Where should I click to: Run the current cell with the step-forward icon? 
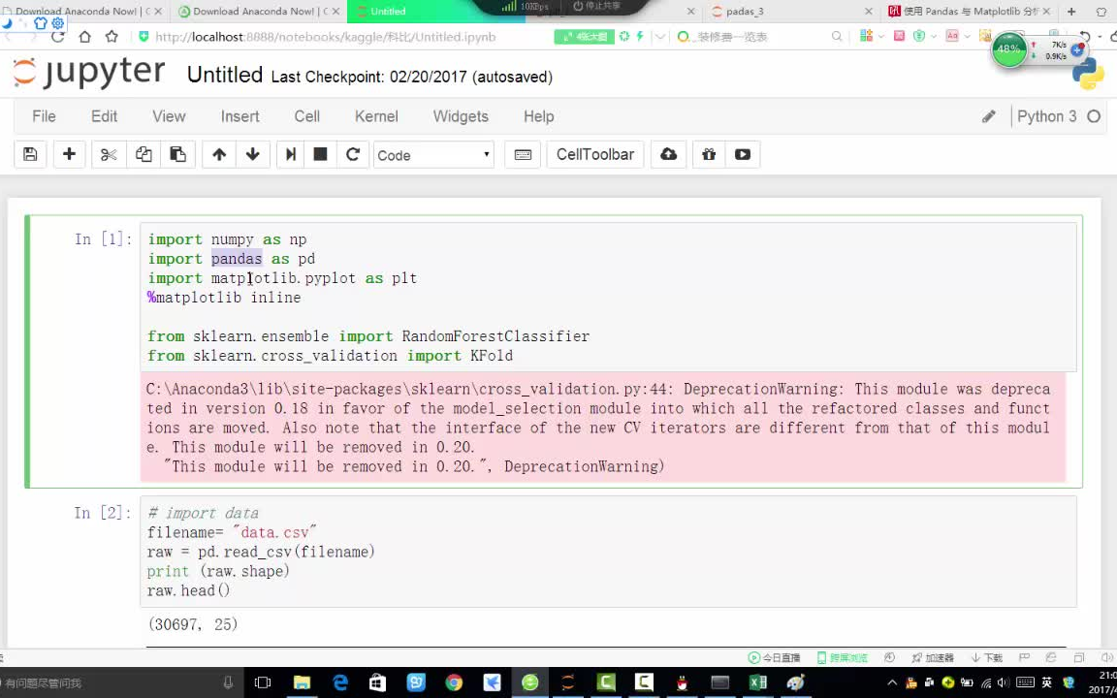pos(290,154)
